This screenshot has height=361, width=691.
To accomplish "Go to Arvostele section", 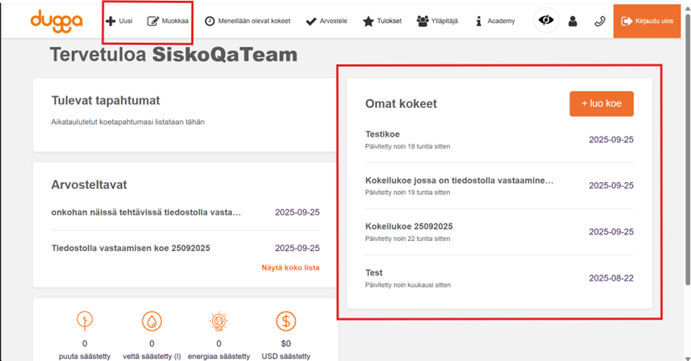I will (x=326, y=21).
